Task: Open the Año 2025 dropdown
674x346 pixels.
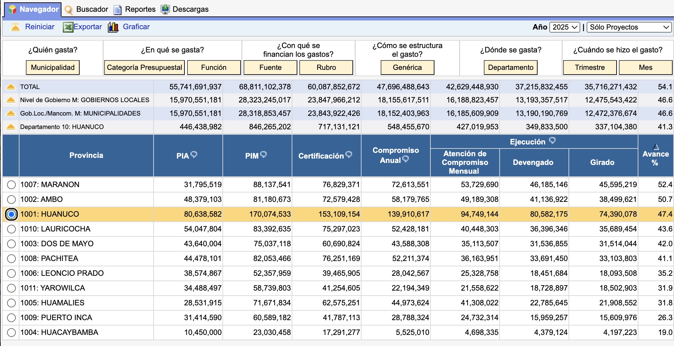Action: [564, 27]
